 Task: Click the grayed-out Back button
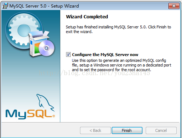point(95,130)
